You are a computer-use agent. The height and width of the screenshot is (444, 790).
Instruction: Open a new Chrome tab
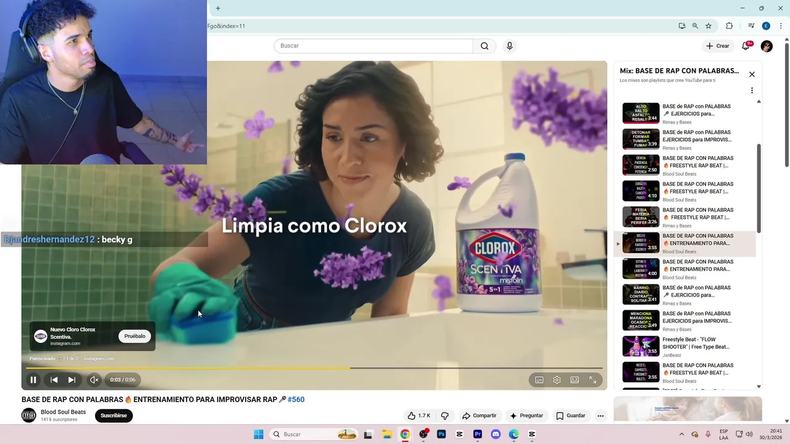[218, 8]
